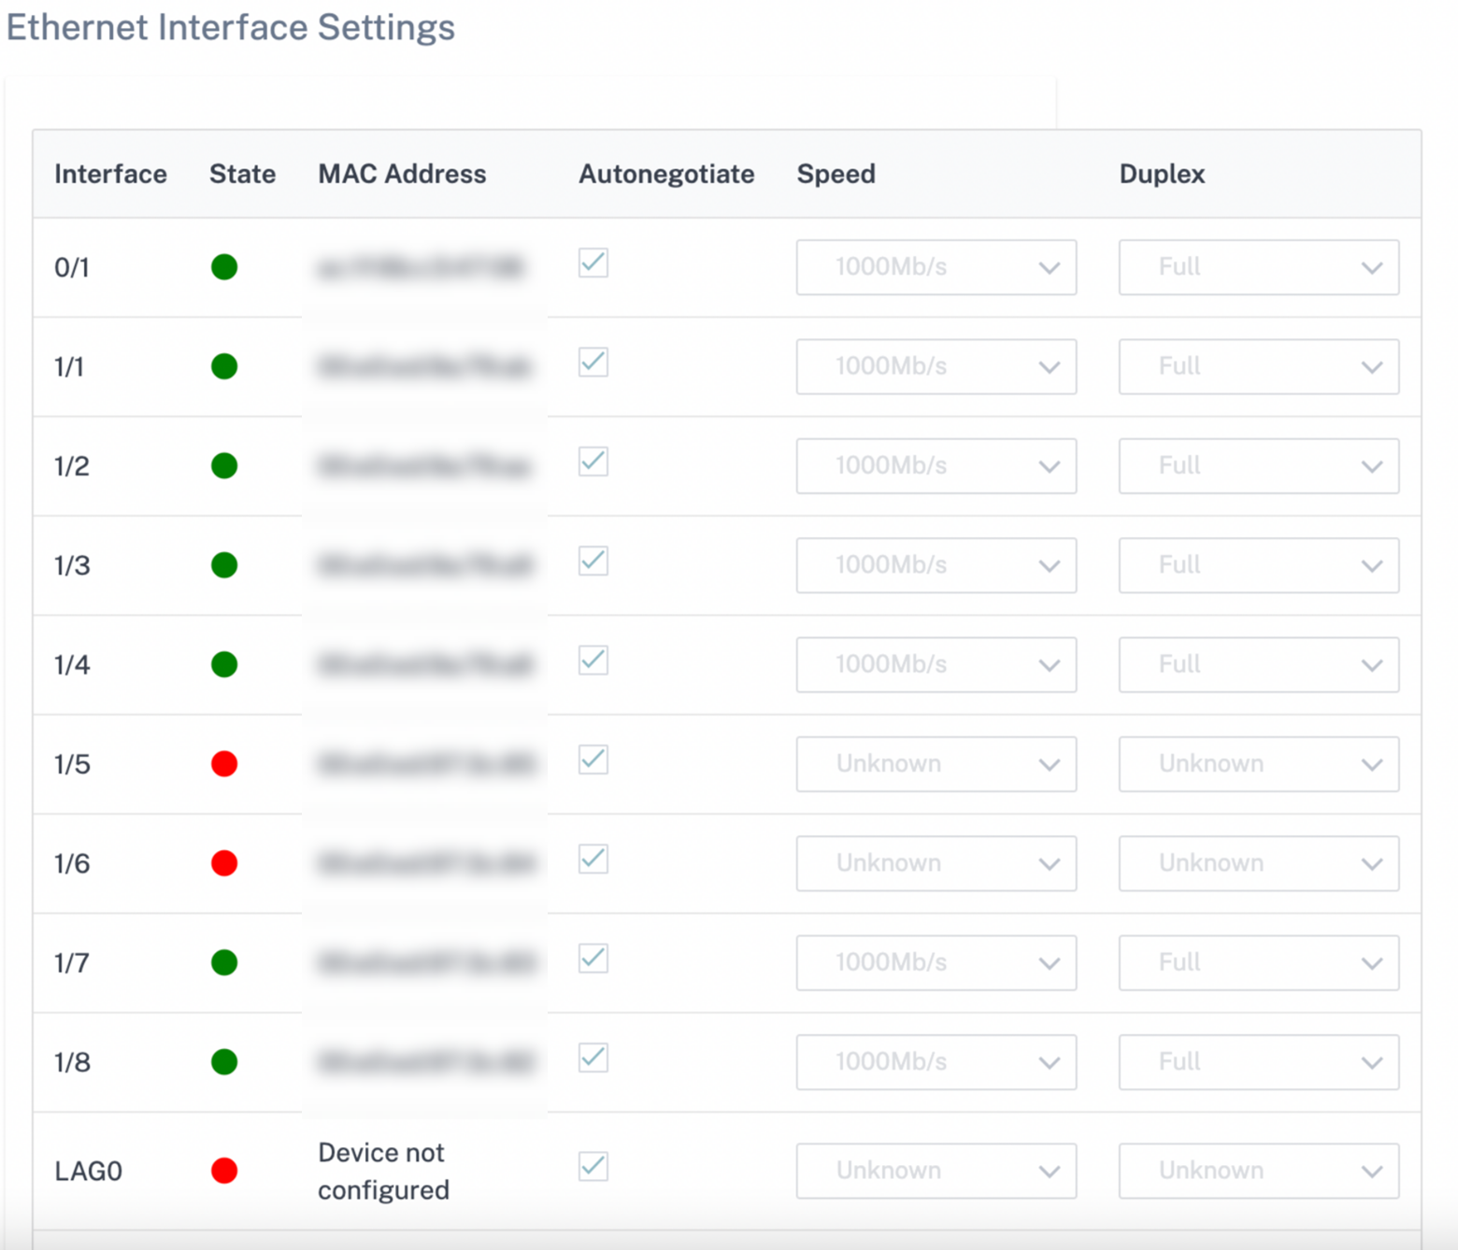Click the Interface column header
Viewport: 1458px width, 1250px height.
coord(110,174)
